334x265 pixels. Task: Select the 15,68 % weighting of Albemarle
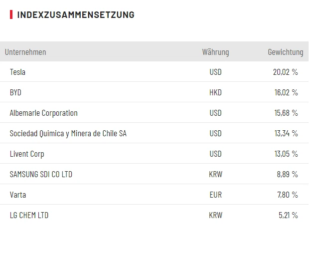(286, 113)
